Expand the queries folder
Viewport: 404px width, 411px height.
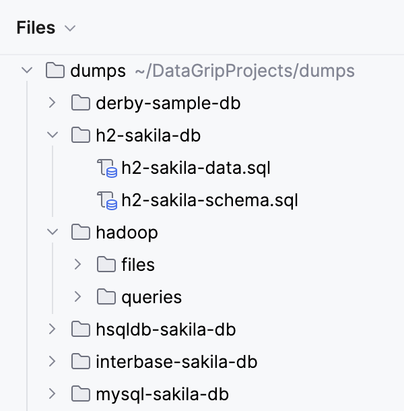[78, 296]
